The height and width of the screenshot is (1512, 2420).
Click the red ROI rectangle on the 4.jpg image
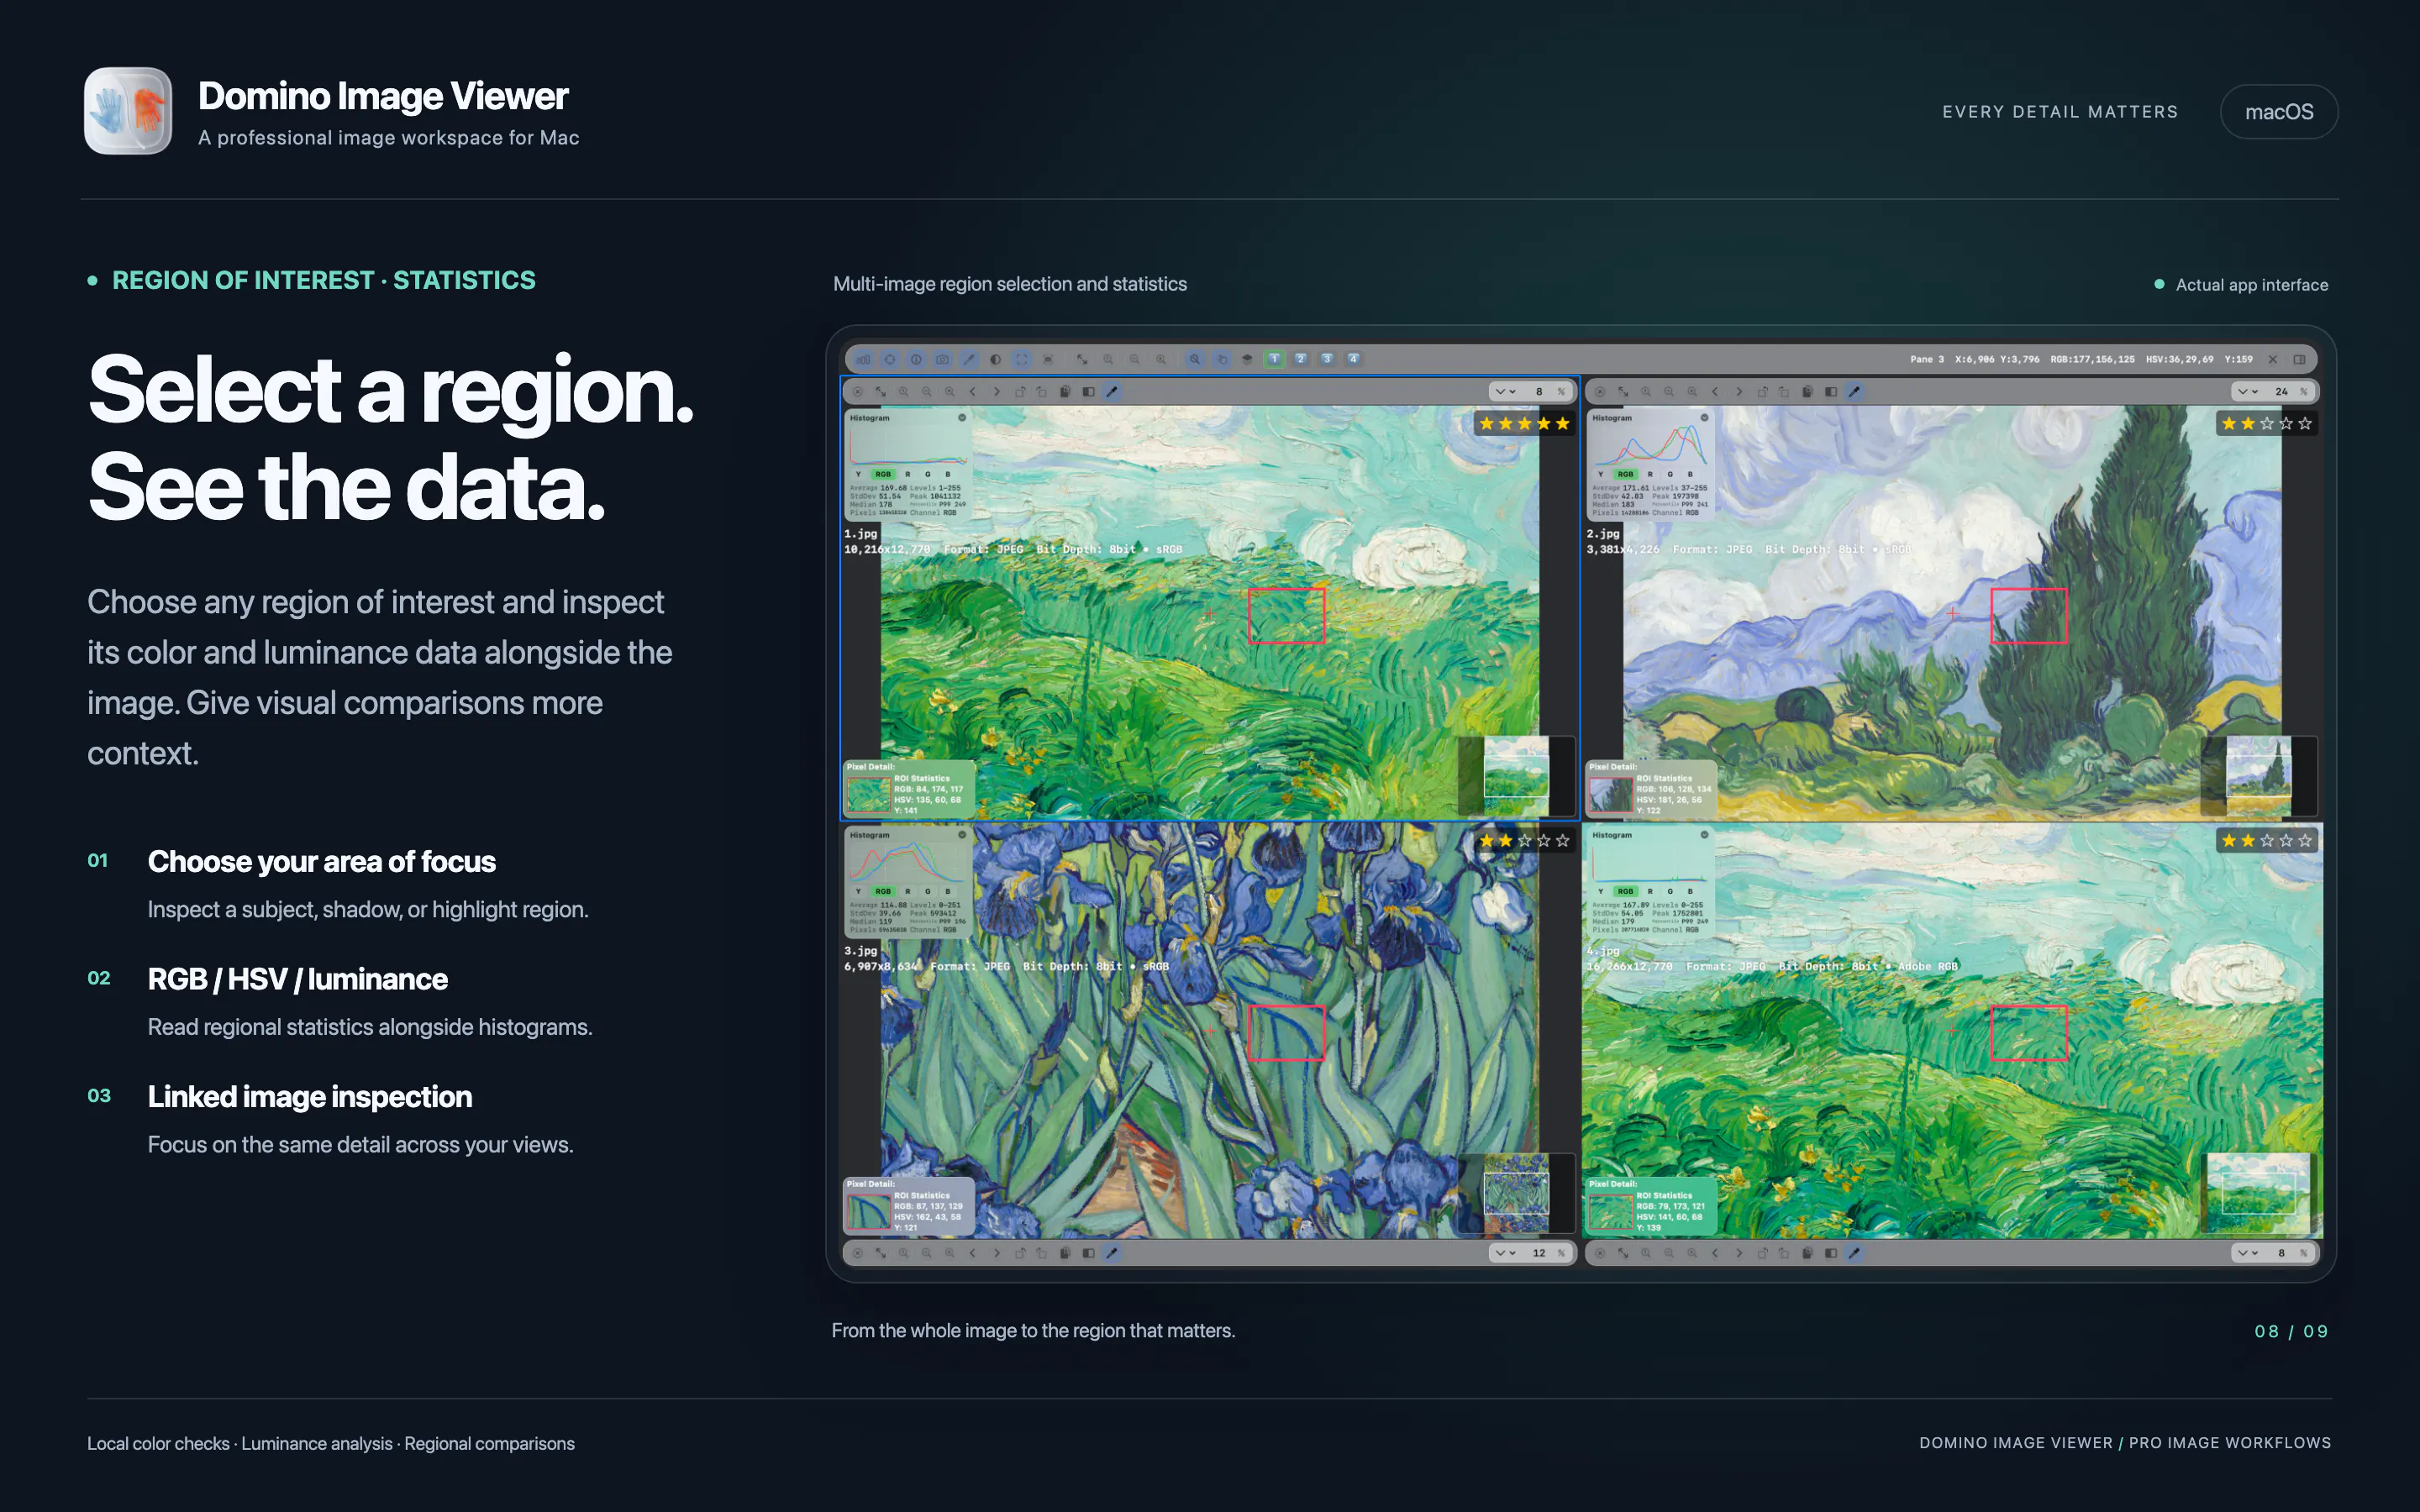click(2029, 1033)
